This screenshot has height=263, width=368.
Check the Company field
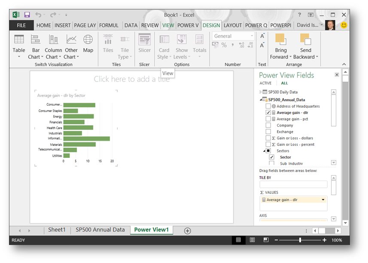click(x=268, y=125)
